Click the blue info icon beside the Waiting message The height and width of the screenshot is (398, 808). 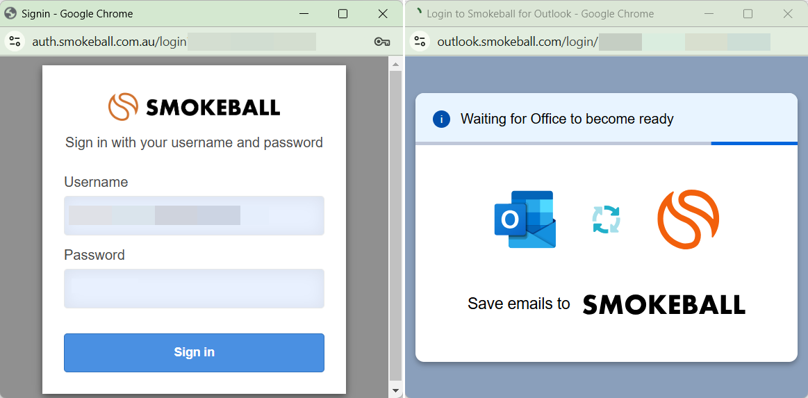click(x=442, y=119)
